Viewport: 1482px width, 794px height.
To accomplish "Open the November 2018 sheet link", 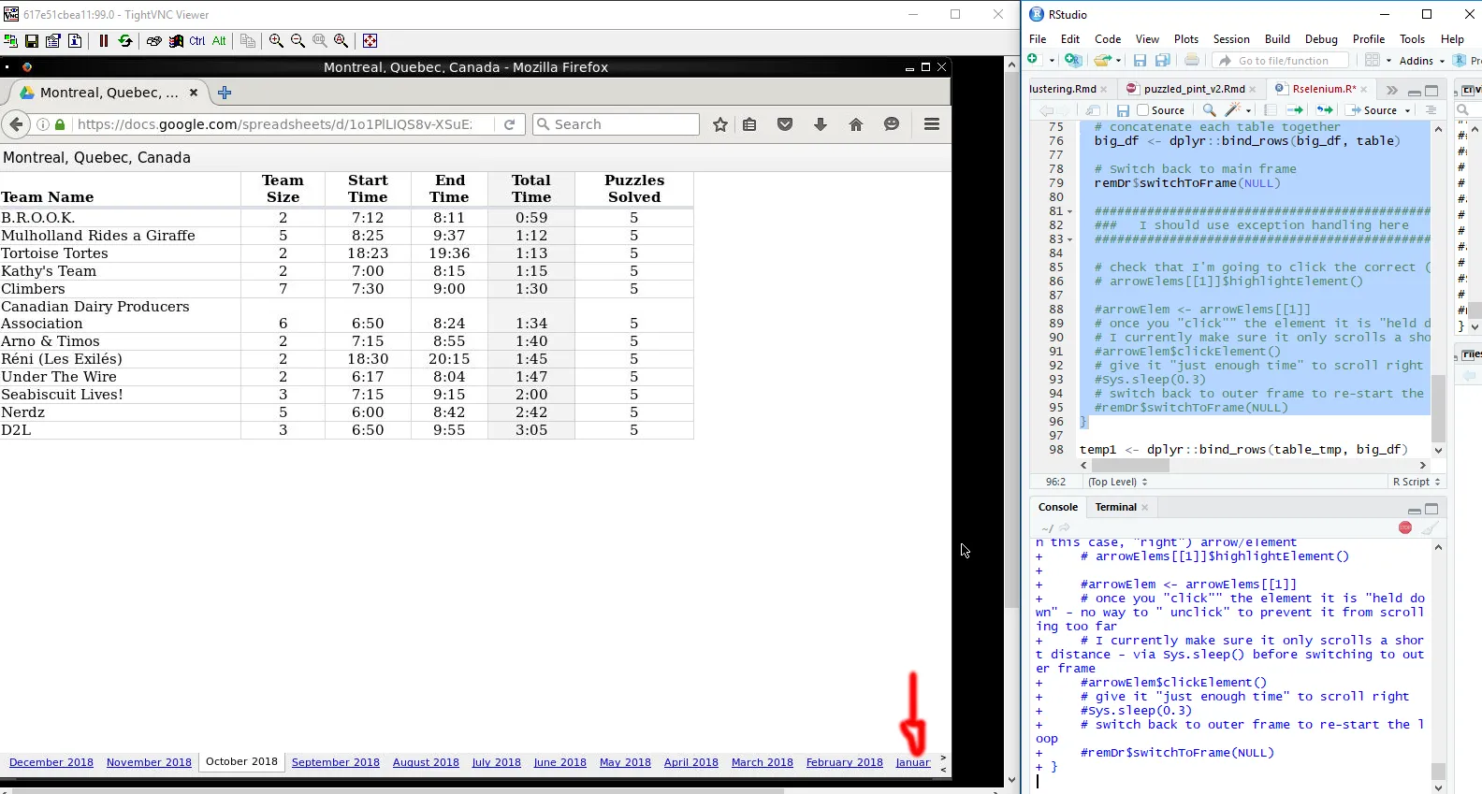I will tap(149, 762).
